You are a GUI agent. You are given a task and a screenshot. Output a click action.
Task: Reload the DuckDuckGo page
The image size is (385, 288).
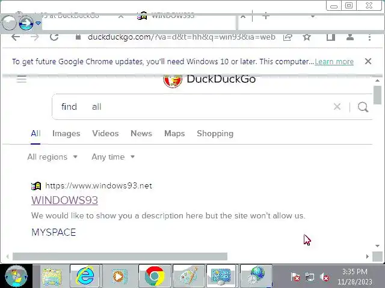click(x=54, y=37)
